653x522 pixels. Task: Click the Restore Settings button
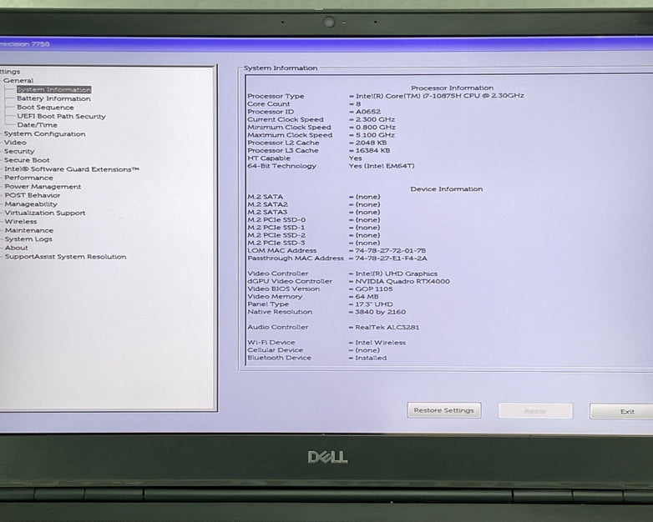click(x=444, y=410)
